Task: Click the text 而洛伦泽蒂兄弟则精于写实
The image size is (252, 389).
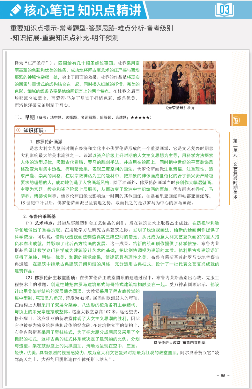Action: 43,105
